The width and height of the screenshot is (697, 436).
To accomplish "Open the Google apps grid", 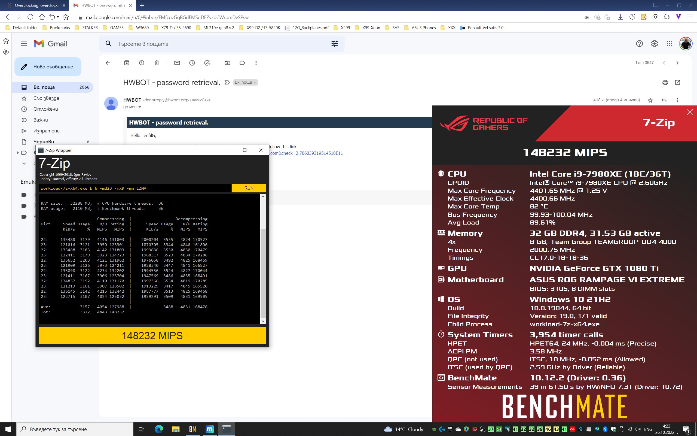I will click(669, 44).
